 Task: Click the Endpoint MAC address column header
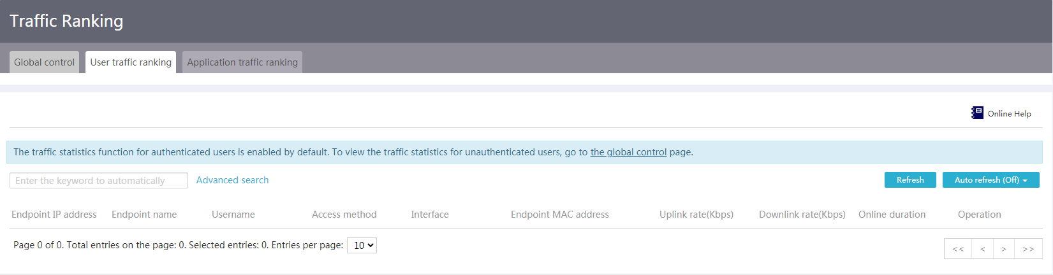point(560,215)
